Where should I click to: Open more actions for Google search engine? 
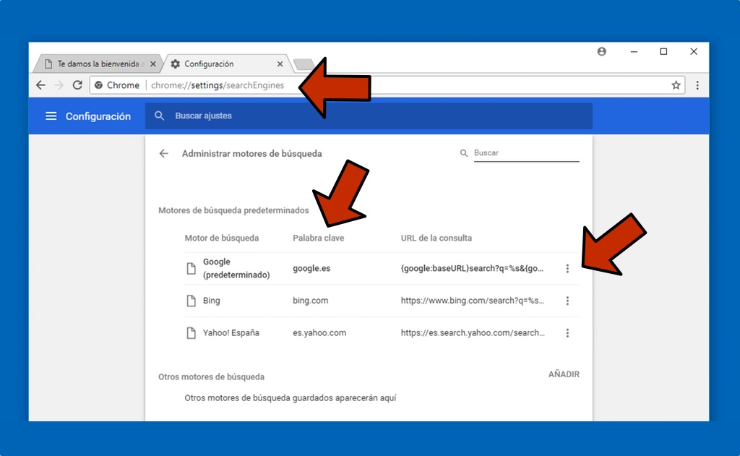(x=567, y=269)
